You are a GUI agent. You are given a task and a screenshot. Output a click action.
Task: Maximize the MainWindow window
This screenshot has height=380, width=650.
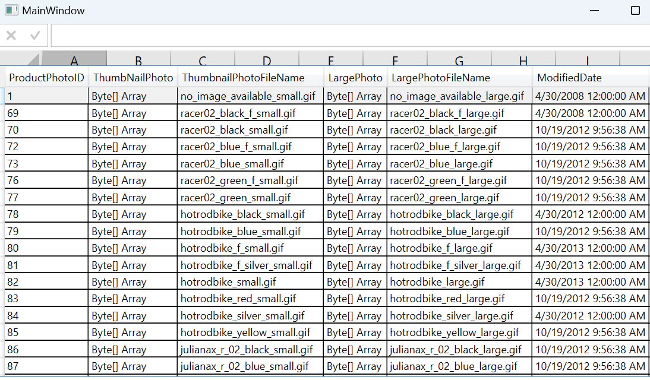[x=635, y=11]
